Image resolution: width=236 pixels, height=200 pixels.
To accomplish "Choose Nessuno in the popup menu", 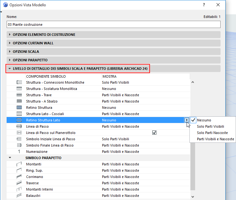I will point(212,120).
